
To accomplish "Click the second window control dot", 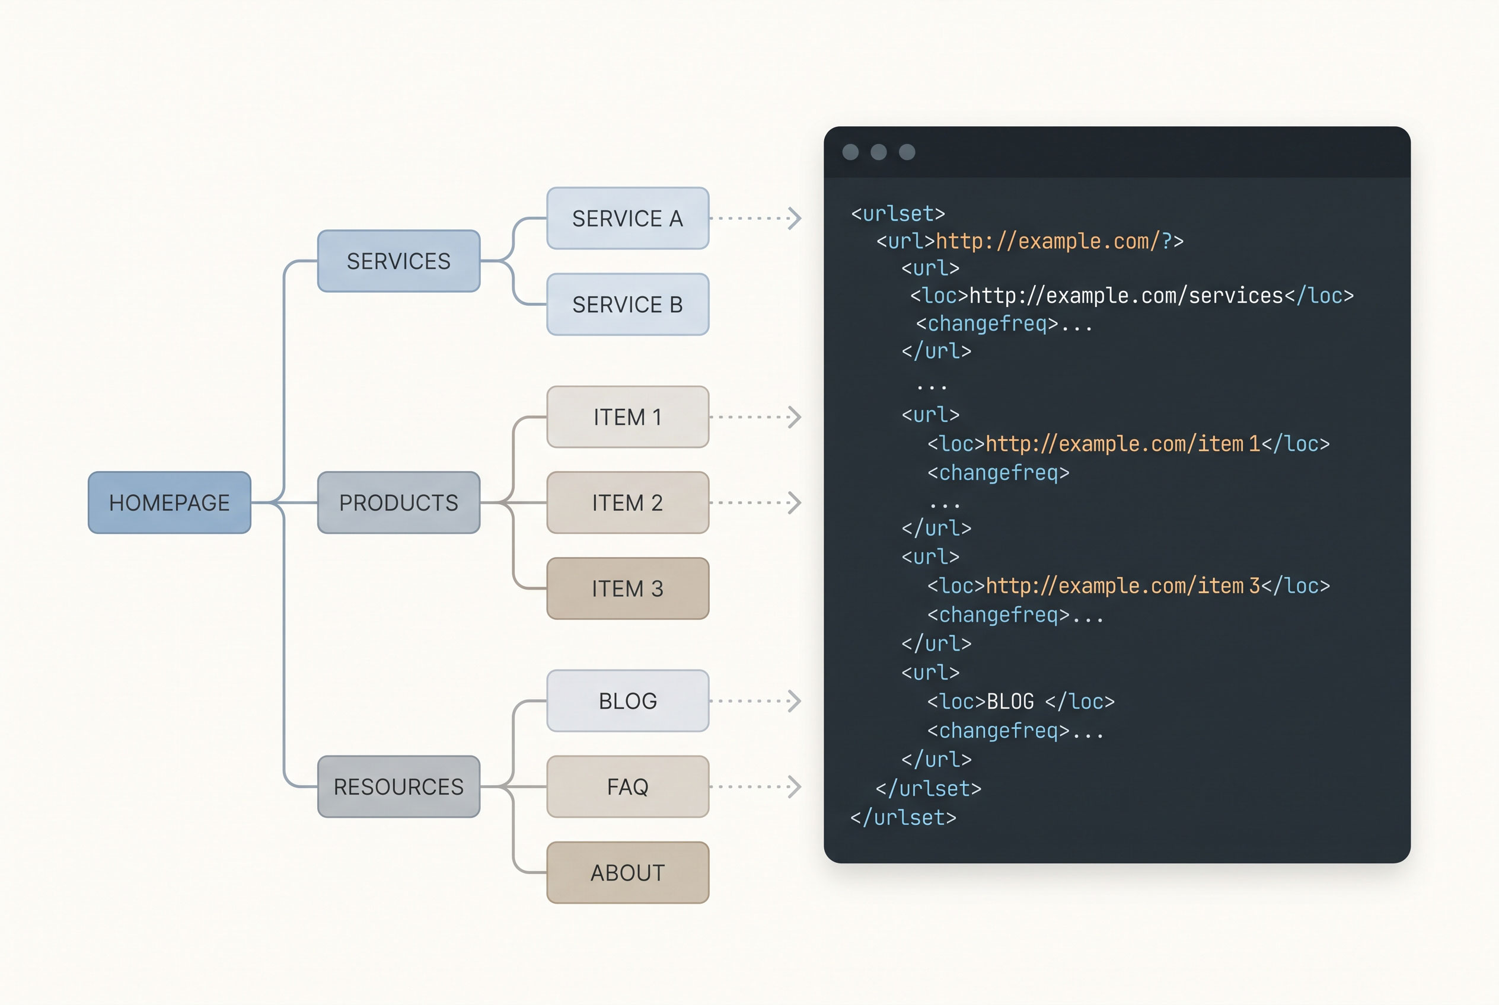I will [879, 152].
